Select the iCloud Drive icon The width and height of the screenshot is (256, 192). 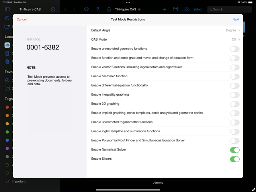(7, 45)
